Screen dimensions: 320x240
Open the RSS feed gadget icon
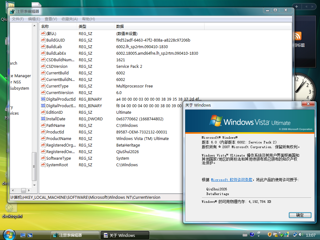(x=297, y=36)
